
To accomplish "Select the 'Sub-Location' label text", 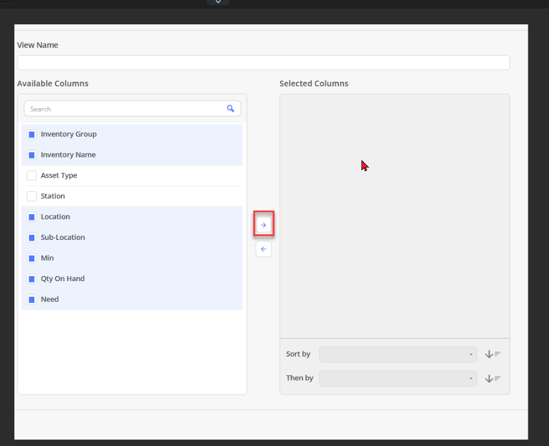I will pos(63,237).
